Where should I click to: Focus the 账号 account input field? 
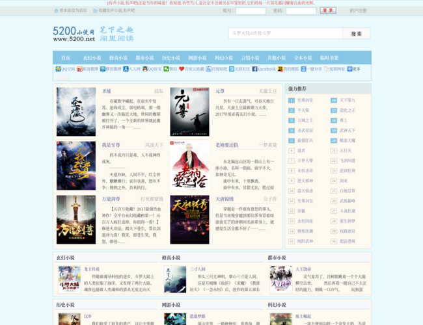pos(251,11)
